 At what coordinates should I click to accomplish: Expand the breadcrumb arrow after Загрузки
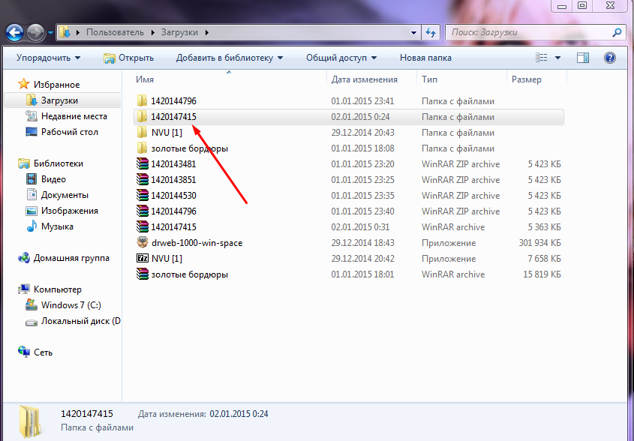pos(206,32)
